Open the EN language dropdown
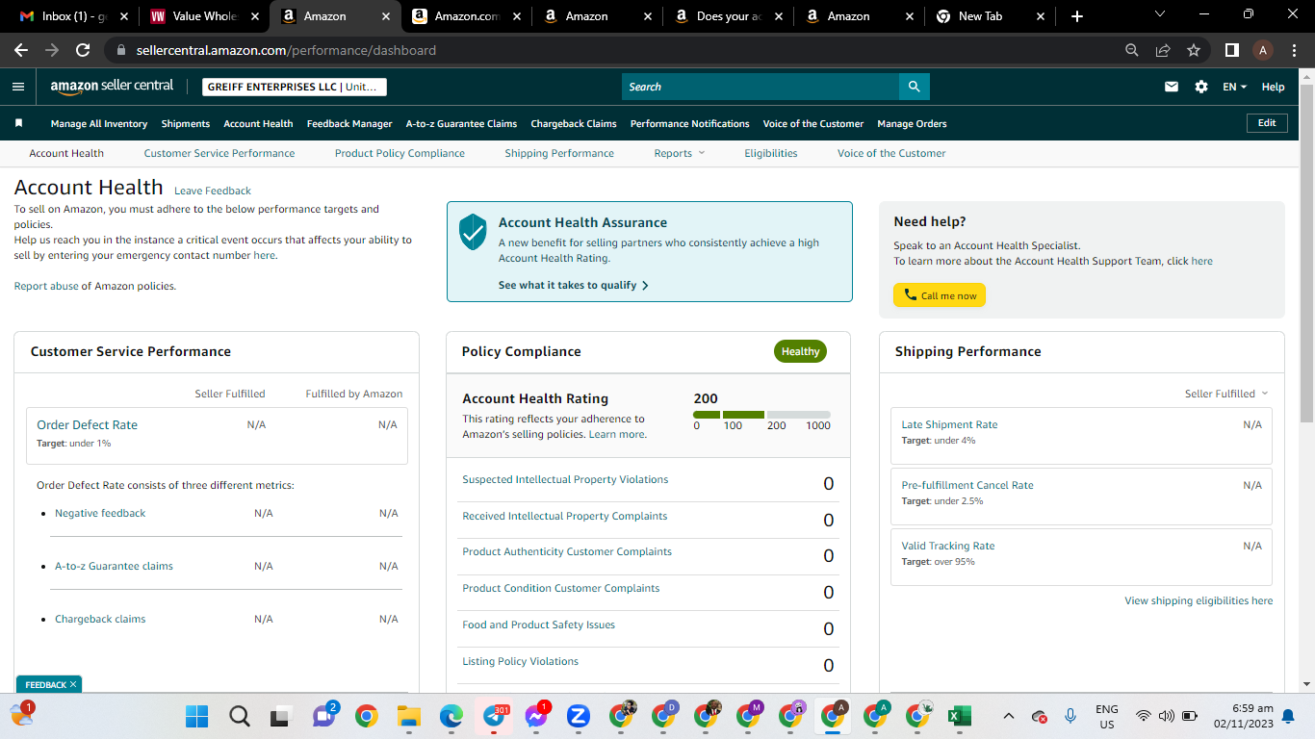 pos(1234,87)
